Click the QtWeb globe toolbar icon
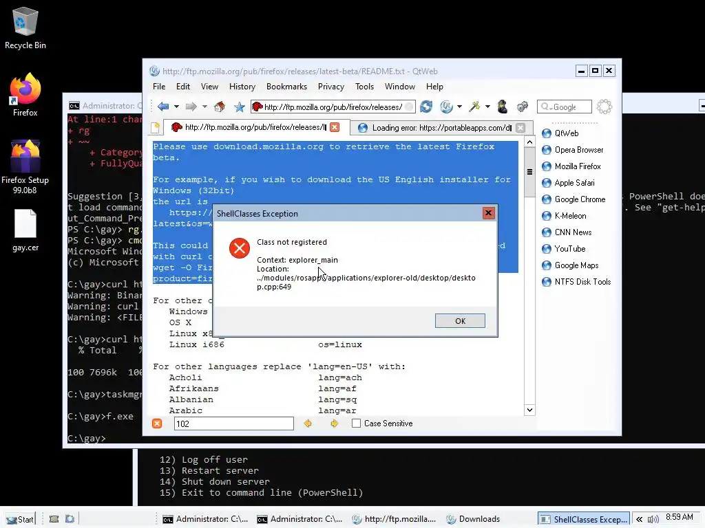 click(x=446, y=107)
